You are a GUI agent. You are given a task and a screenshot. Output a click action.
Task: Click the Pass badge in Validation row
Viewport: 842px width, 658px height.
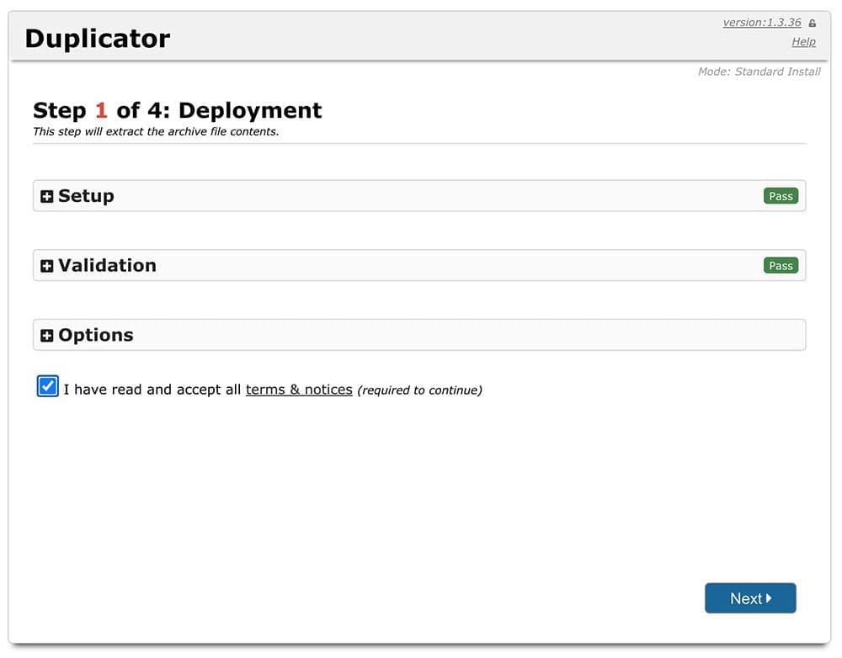tap(781, 265)
